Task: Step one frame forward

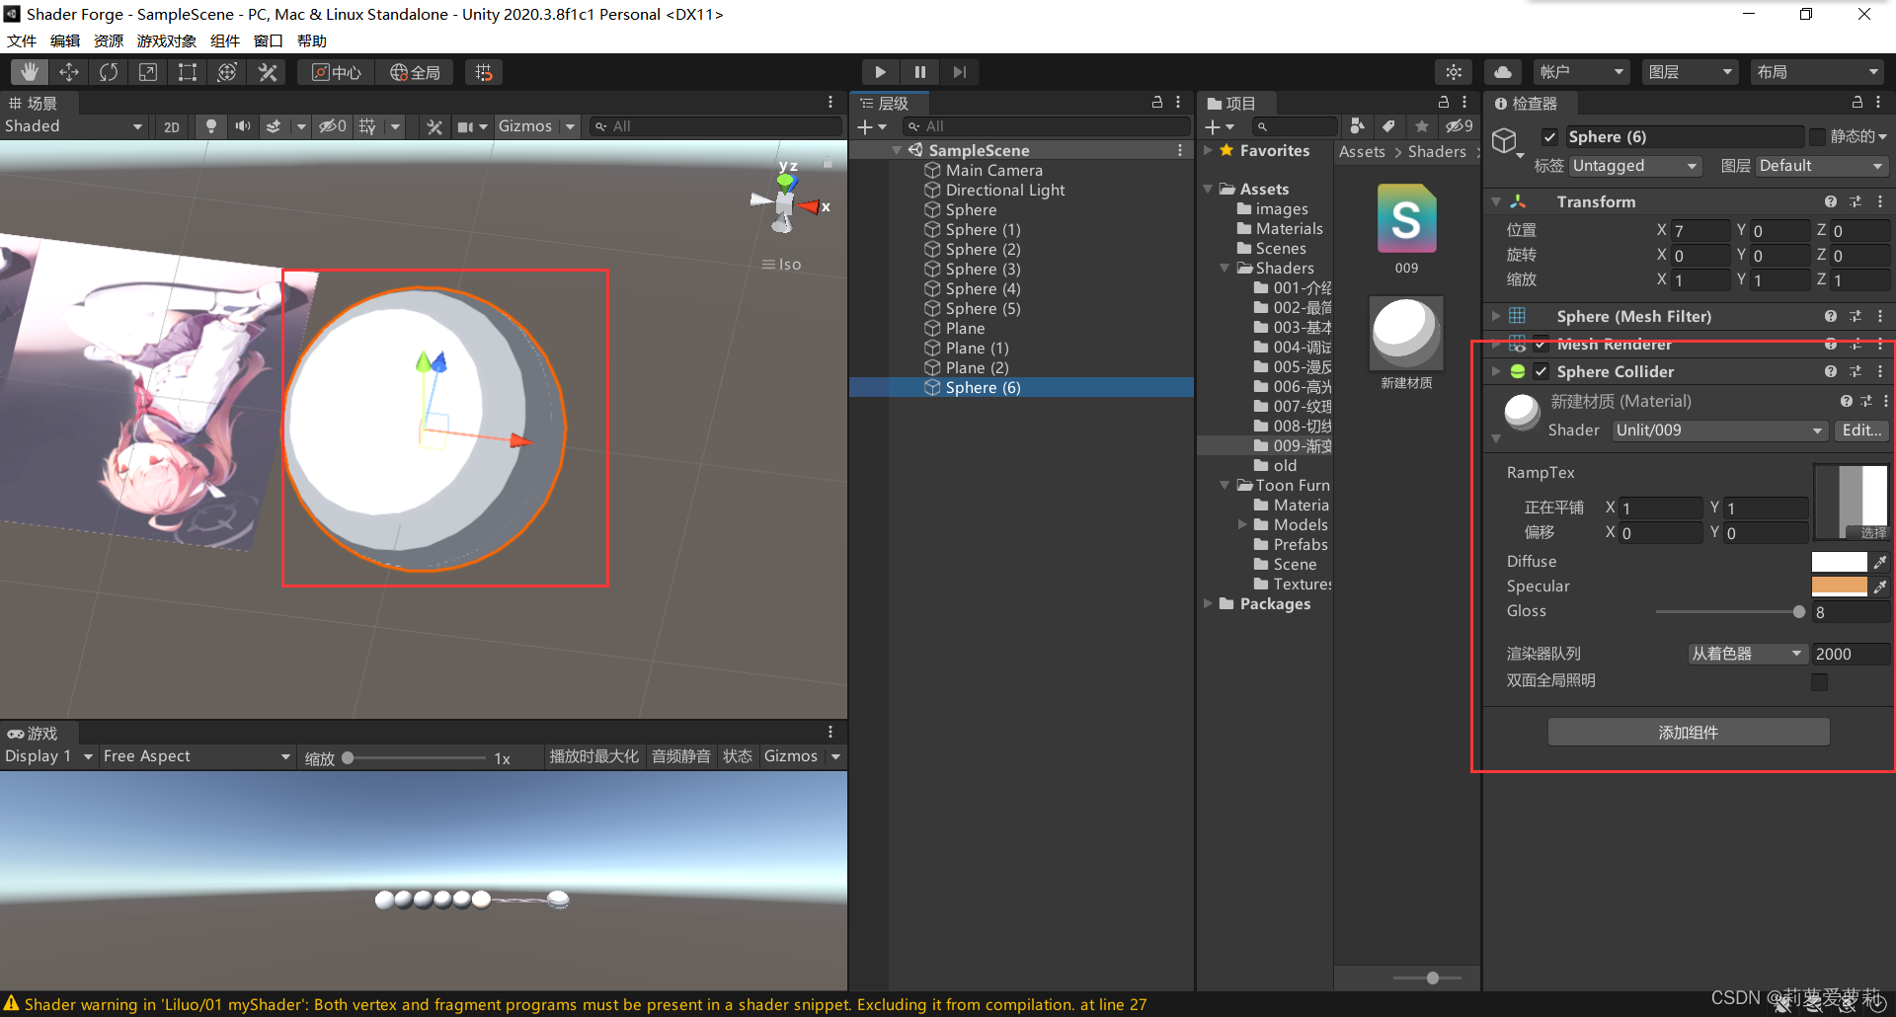Action: 959,72
